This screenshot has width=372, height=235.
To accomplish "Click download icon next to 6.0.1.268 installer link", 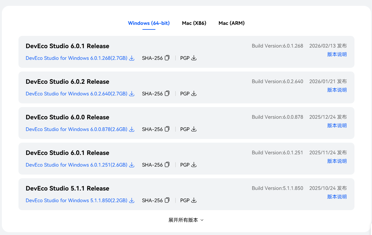I will (132, 58).
